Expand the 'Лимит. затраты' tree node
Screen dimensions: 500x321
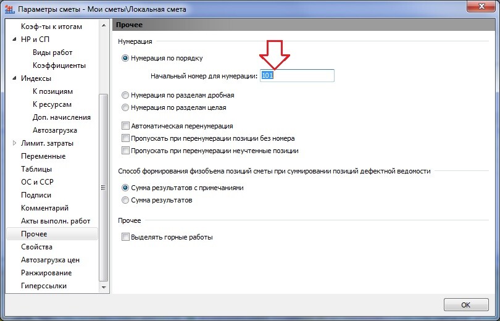coord(14,143)
